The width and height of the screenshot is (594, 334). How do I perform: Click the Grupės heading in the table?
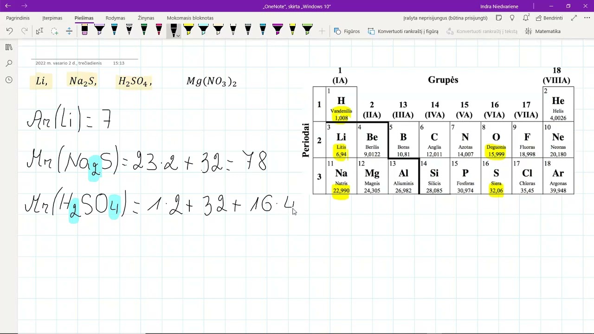pyautogui.click(x=443, y=80)
